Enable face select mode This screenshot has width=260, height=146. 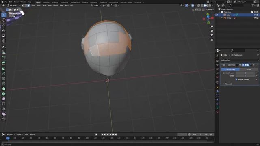(28, 6)
